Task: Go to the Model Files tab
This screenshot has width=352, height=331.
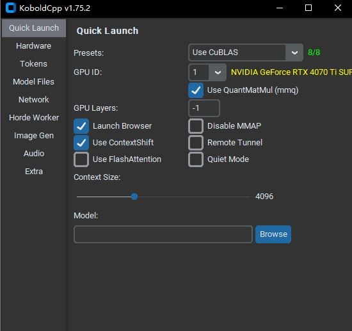Action: 34,82
